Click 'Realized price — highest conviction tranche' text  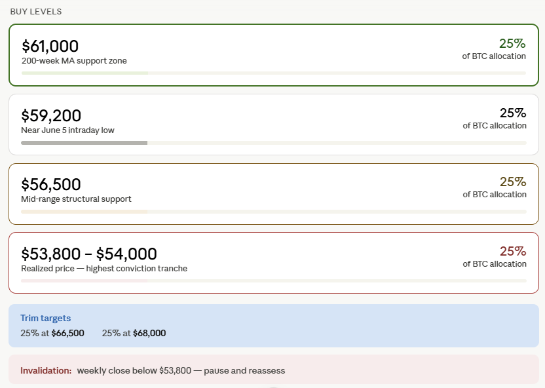[104, 269]
